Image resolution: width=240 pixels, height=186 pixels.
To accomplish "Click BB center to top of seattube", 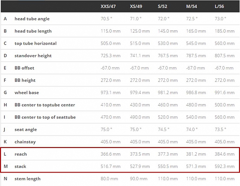I will tap(45, 117).
